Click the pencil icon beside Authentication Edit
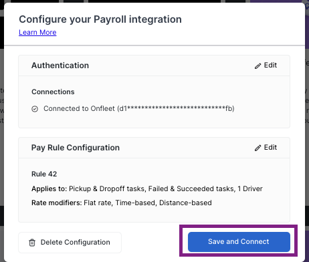The image size is (309, 262). coord(257,66)
